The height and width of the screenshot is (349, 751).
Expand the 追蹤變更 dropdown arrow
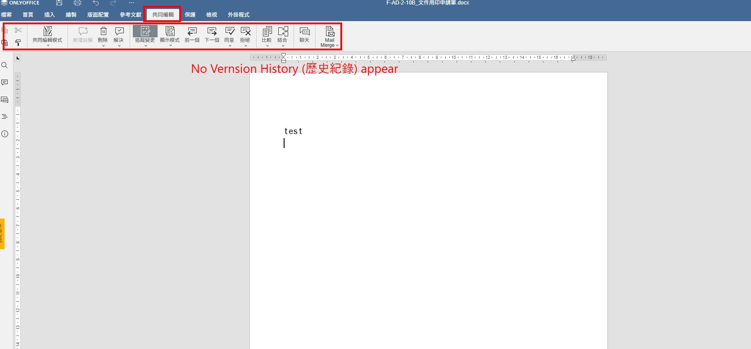coord(145,45)
